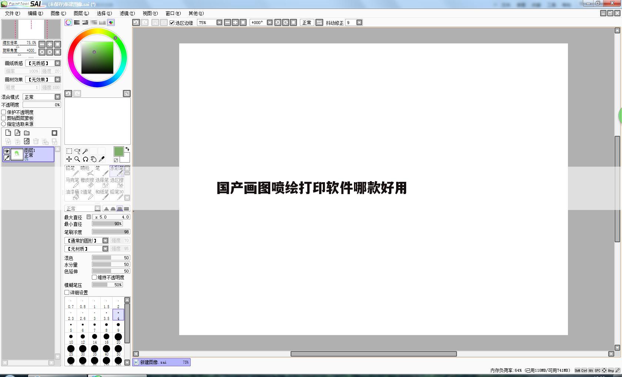
Task: Swap foreground and background colors
Action: [x=127, y=149]
